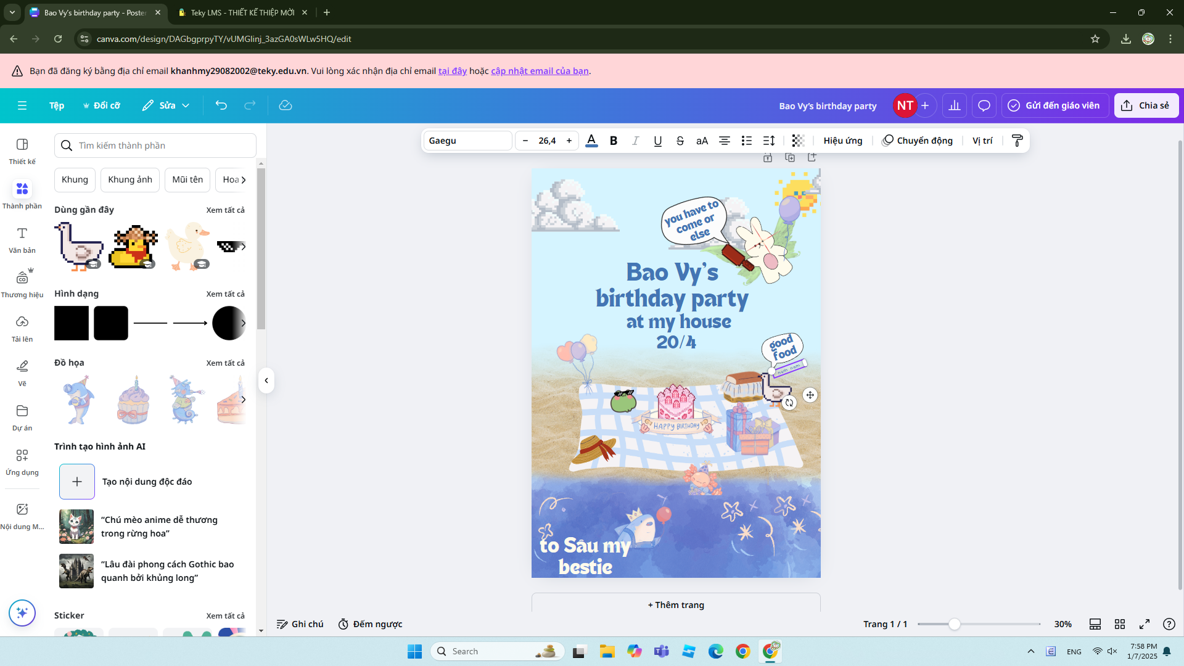
Task: Open Vị trí position panel
Action: pyautogui.click(x=982, y=141)
